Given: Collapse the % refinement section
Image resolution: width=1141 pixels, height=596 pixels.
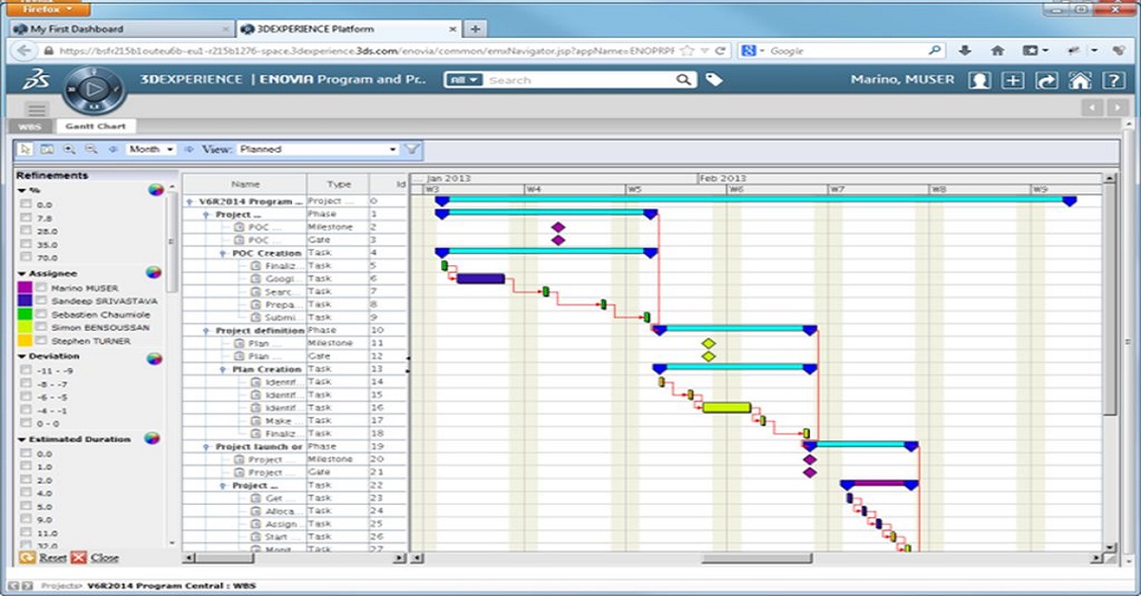Looking at the screenshot, I should [x=22, y=190].
